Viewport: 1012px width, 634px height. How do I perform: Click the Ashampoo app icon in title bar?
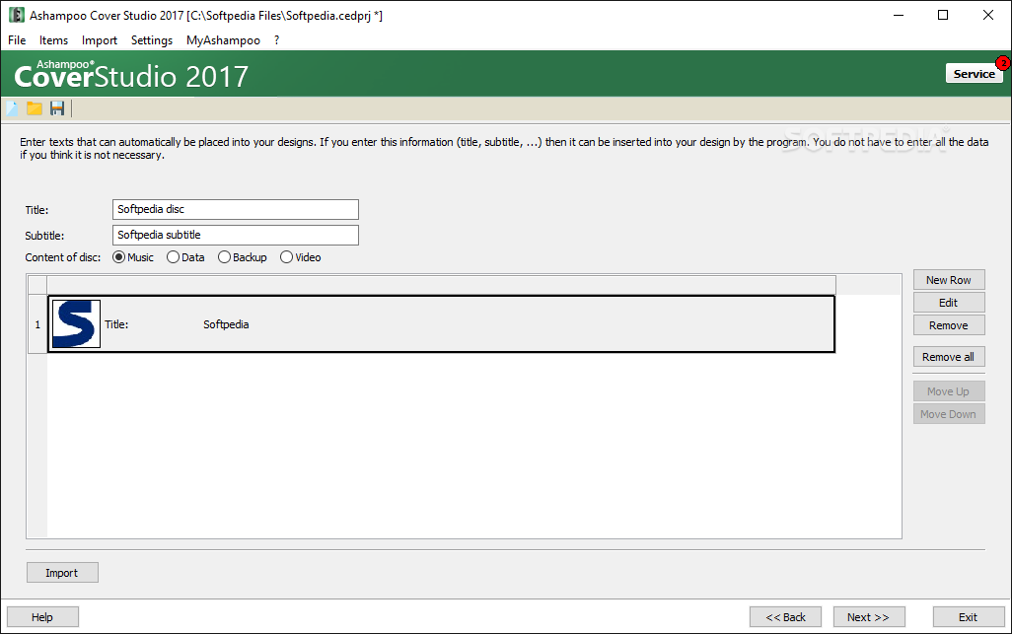[x=17, y=15]
